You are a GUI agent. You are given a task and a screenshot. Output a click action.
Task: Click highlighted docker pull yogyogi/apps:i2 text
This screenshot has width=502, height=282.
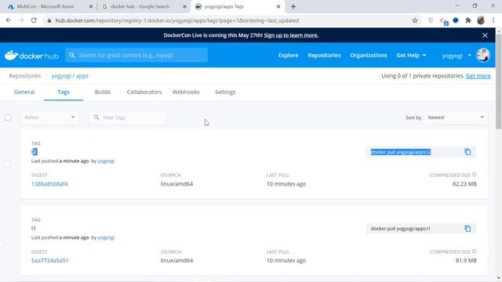click(401, 152)
